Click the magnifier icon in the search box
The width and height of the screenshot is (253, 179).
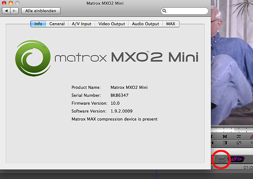[164, 11]
